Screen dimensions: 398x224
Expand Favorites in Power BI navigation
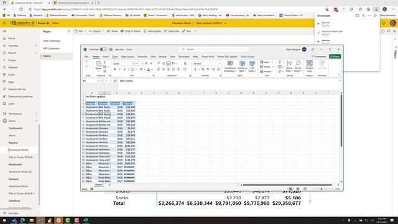pyautogui.click(x=36, y=45)
